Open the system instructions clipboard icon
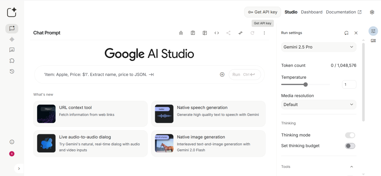Viewport: 381px width, 176px height. 193,33
